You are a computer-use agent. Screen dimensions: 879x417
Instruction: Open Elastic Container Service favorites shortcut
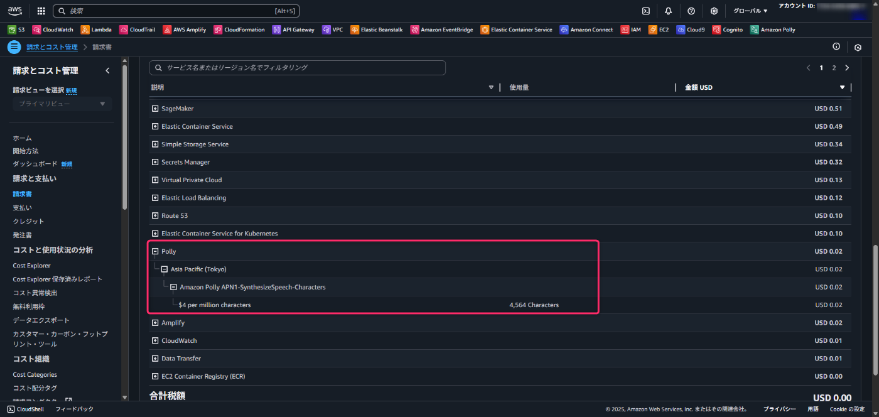517,30
